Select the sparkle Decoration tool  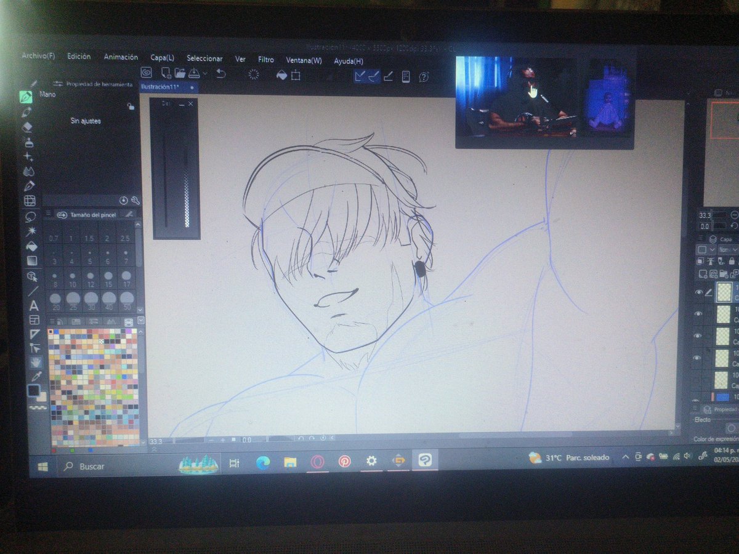pyautogui.click(x=28, y=157)
